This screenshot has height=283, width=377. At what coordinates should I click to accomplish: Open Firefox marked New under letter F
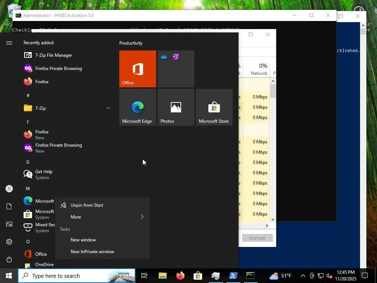(x=67, y=134)
